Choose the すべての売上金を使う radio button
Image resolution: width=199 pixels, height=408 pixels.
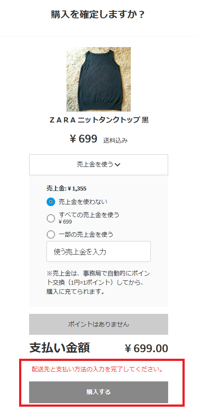[x=51, y=218]
